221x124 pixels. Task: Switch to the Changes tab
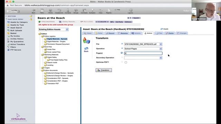click(x=182, y=33)
